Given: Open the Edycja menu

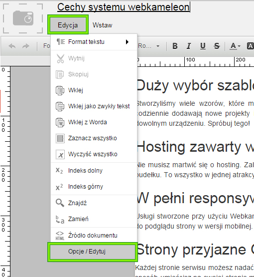Looking at the screenshot, I should pos(68,25).
